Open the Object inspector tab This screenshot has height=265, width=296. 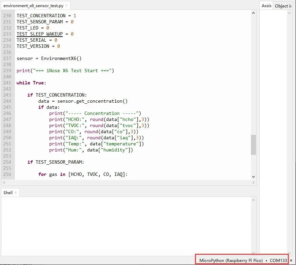point(283,6)
